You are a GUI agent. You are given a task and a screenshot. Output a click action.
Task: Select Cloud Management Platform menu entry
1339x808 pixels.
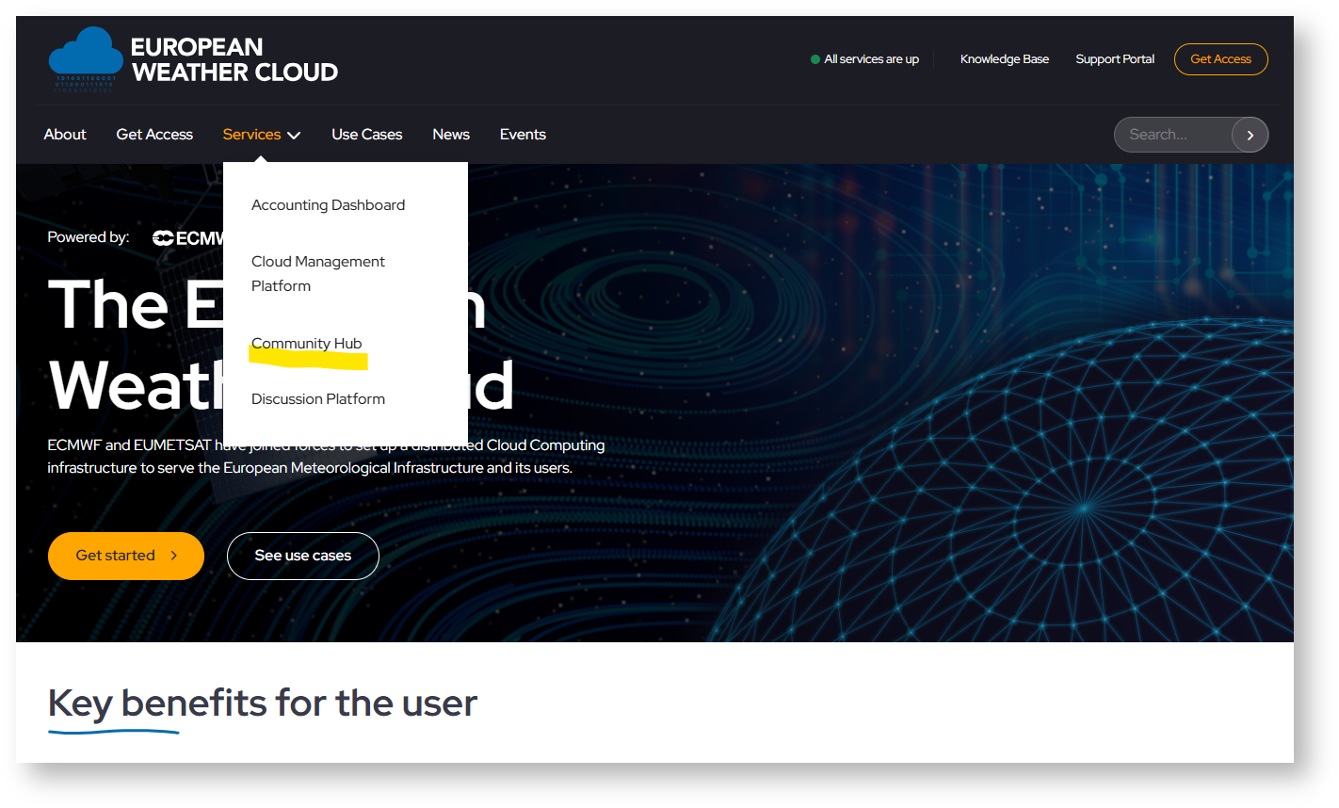[x=318, y=273]
